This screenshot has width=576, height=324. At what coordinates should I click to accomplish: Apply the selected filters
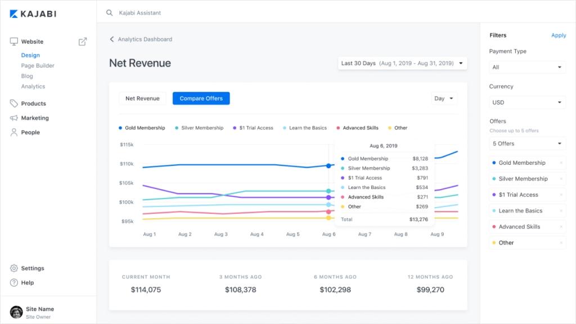click(x=558, y=35)
